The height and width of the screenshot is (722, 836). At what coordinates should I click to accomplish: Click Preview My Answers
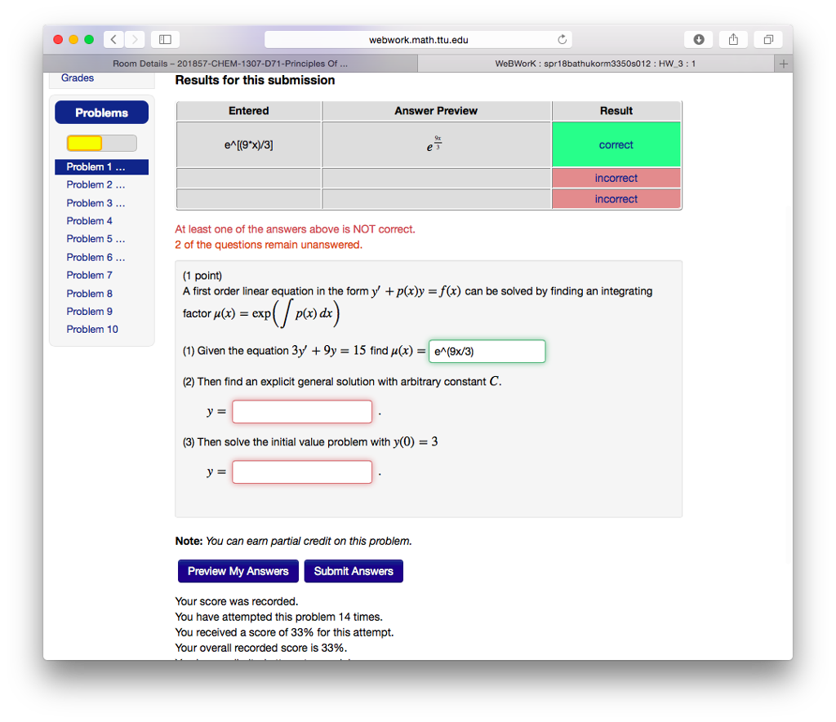pyautogui.click(x=238, y=571)
